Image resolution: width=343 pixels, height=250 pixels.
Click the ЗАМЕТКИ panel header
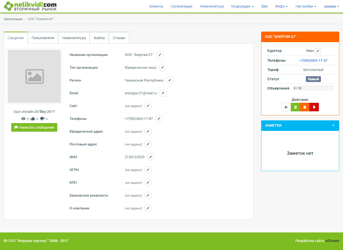300,125
